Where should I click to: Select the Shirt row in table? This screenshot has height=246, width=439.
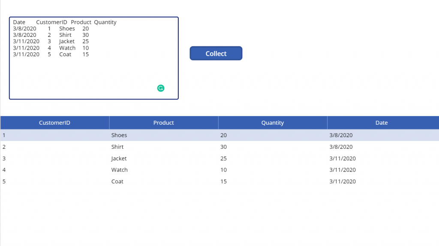(x=219, y=147)
